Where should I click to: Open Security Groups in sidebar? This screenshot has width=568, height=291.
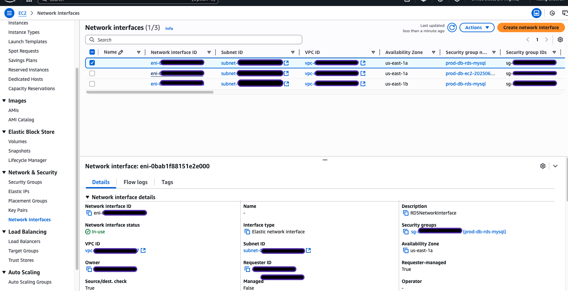coord(25,182)
